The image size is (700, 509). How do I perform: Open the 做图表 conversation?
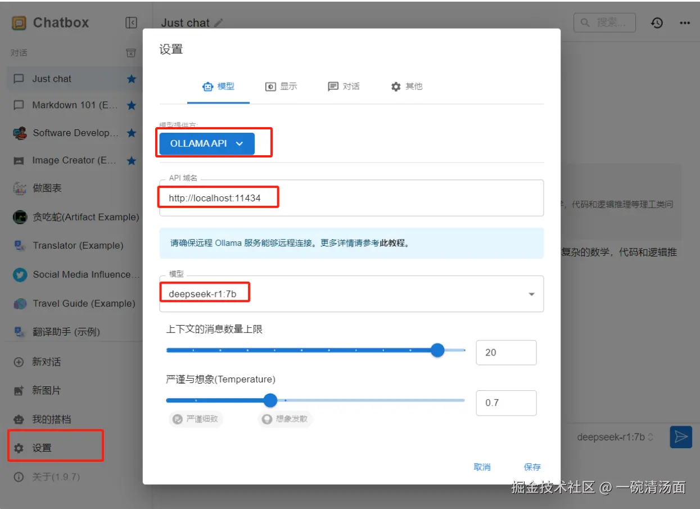[x=75, y=188]
